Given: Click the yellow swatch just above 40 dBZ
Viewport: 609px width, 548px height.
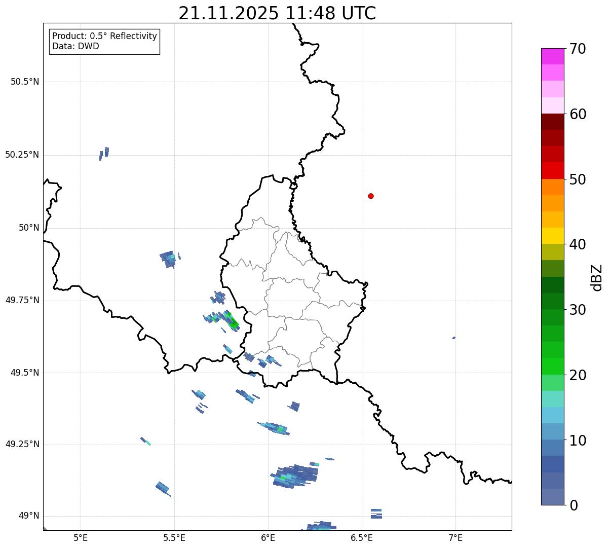Looking at the screenshot, I should pos(552,236).
